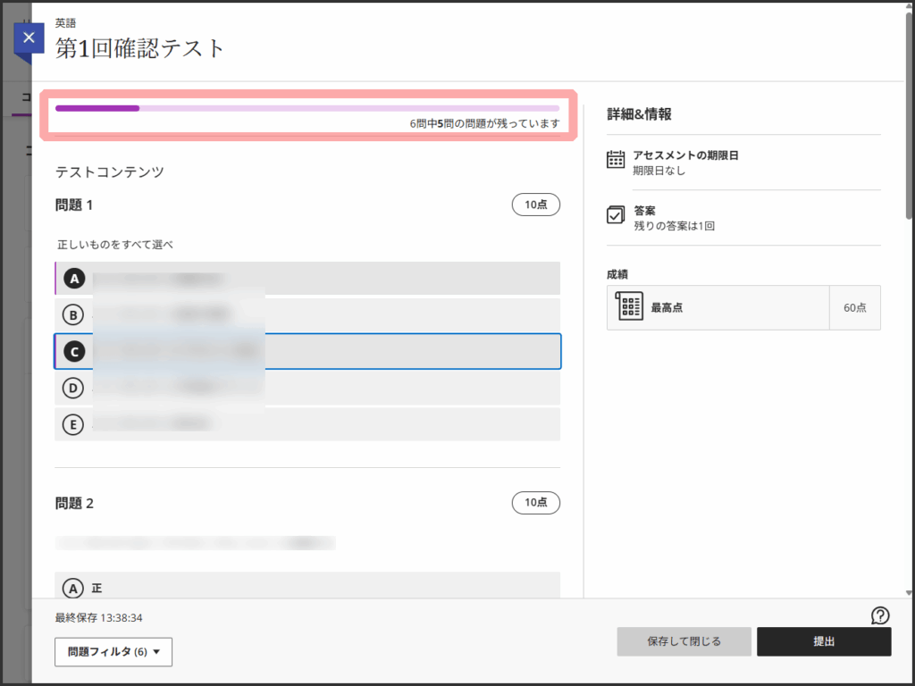Click the 提出 submit button
The height and width of the screenshot is (686, 915).
pyautogui.click(x=823, y=641)
